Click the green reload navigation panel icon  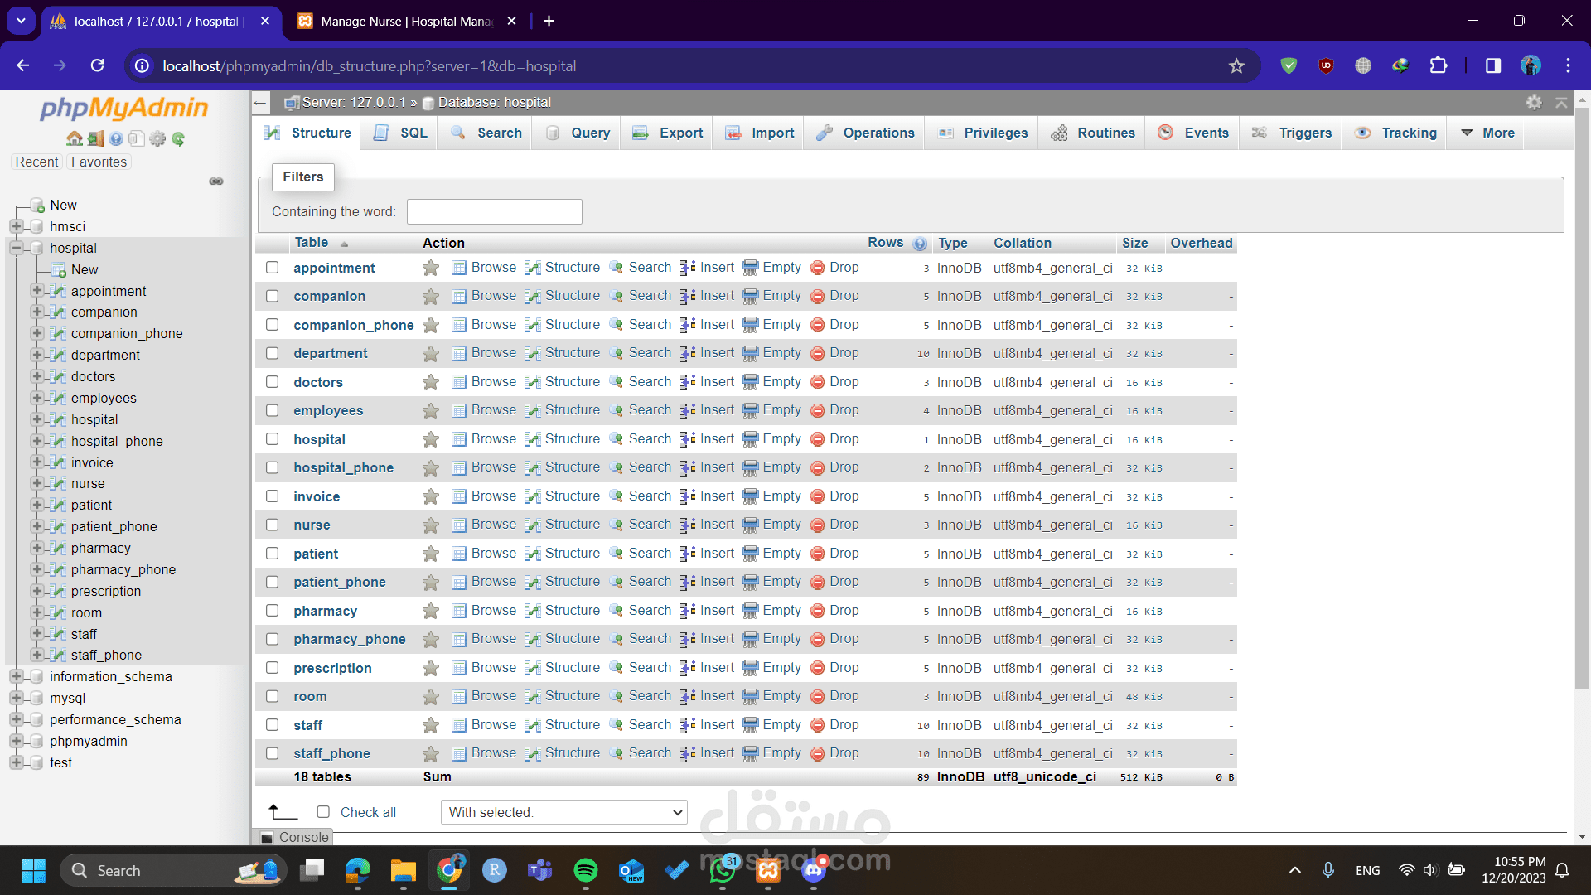[x=178, y=138]
